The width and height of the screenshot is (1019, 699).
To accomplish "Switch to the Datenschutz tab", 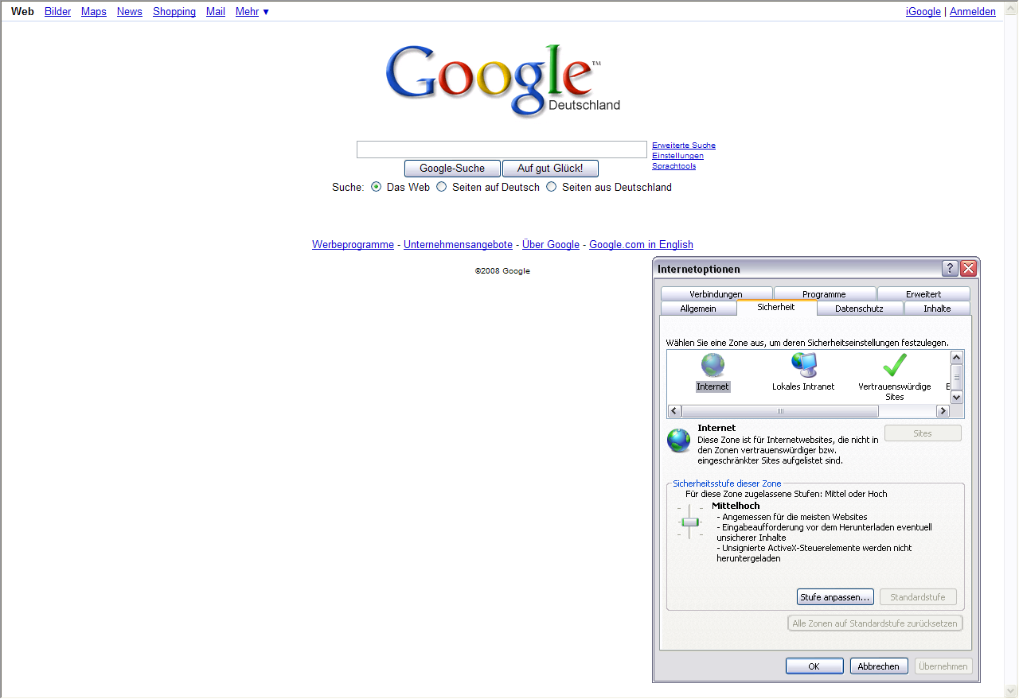I will tap(860, 309).
